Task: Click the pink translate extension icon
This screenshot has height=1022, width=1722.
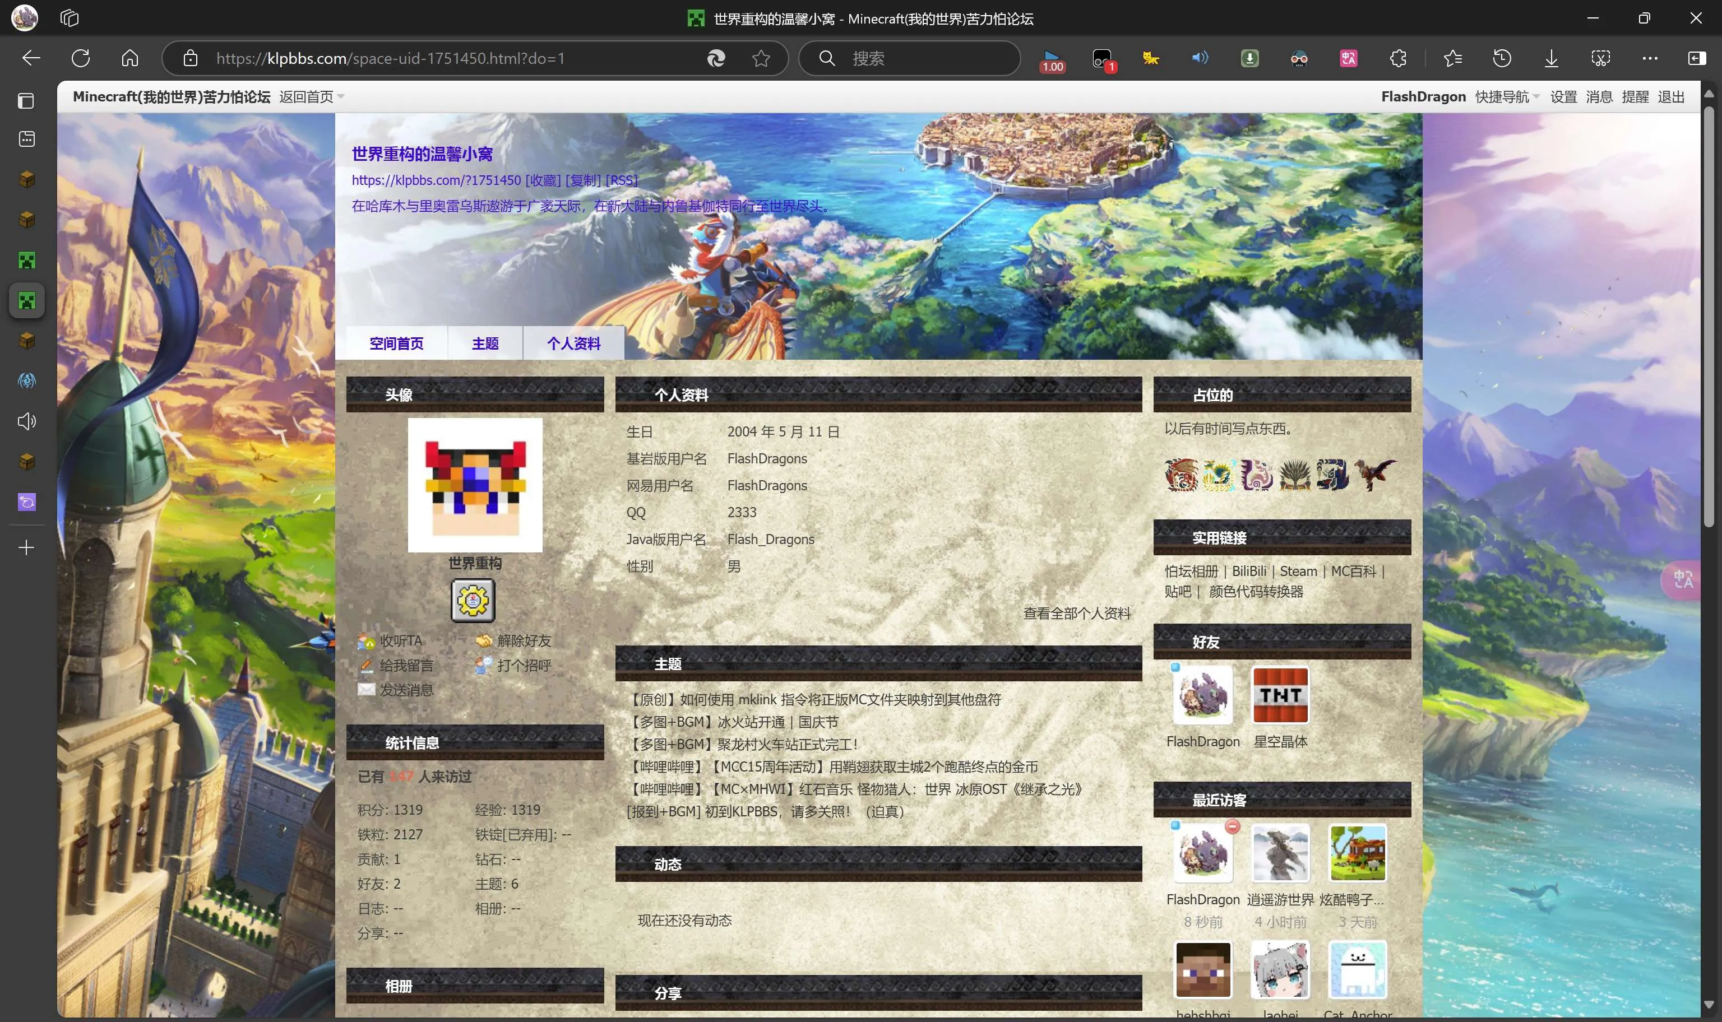Action: (x=1349, y=58)
